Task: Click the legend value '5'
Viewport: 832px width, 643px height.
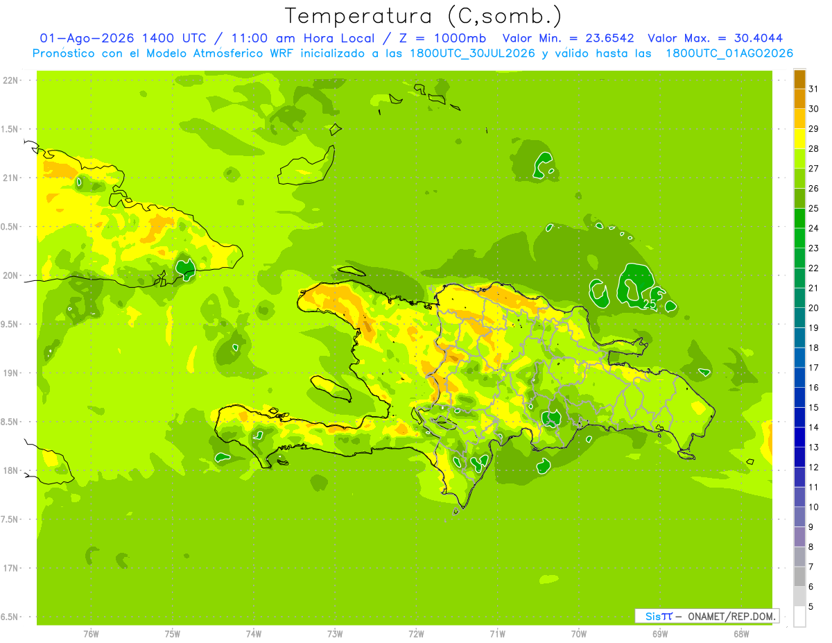Action: coord(811,607)
